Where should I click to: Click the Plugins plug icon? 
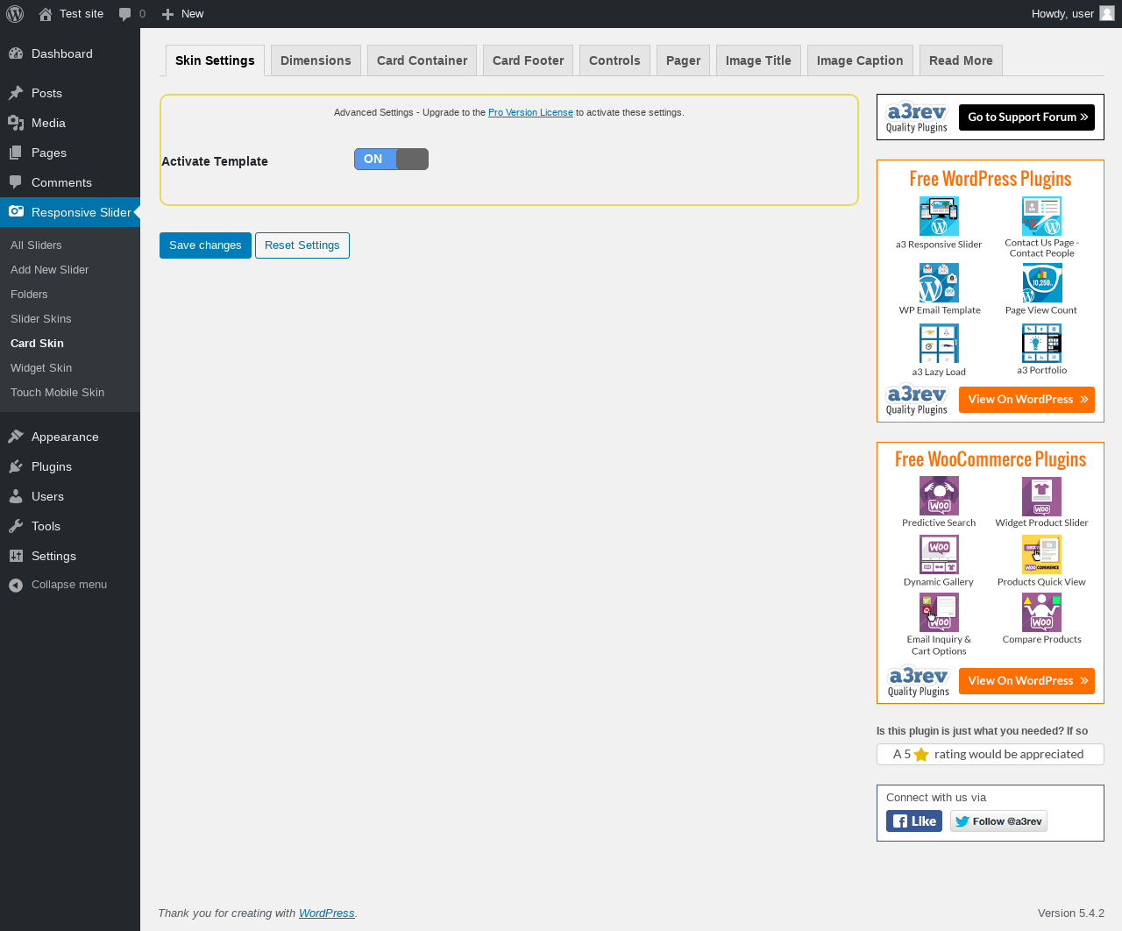(x=16, y=466)
